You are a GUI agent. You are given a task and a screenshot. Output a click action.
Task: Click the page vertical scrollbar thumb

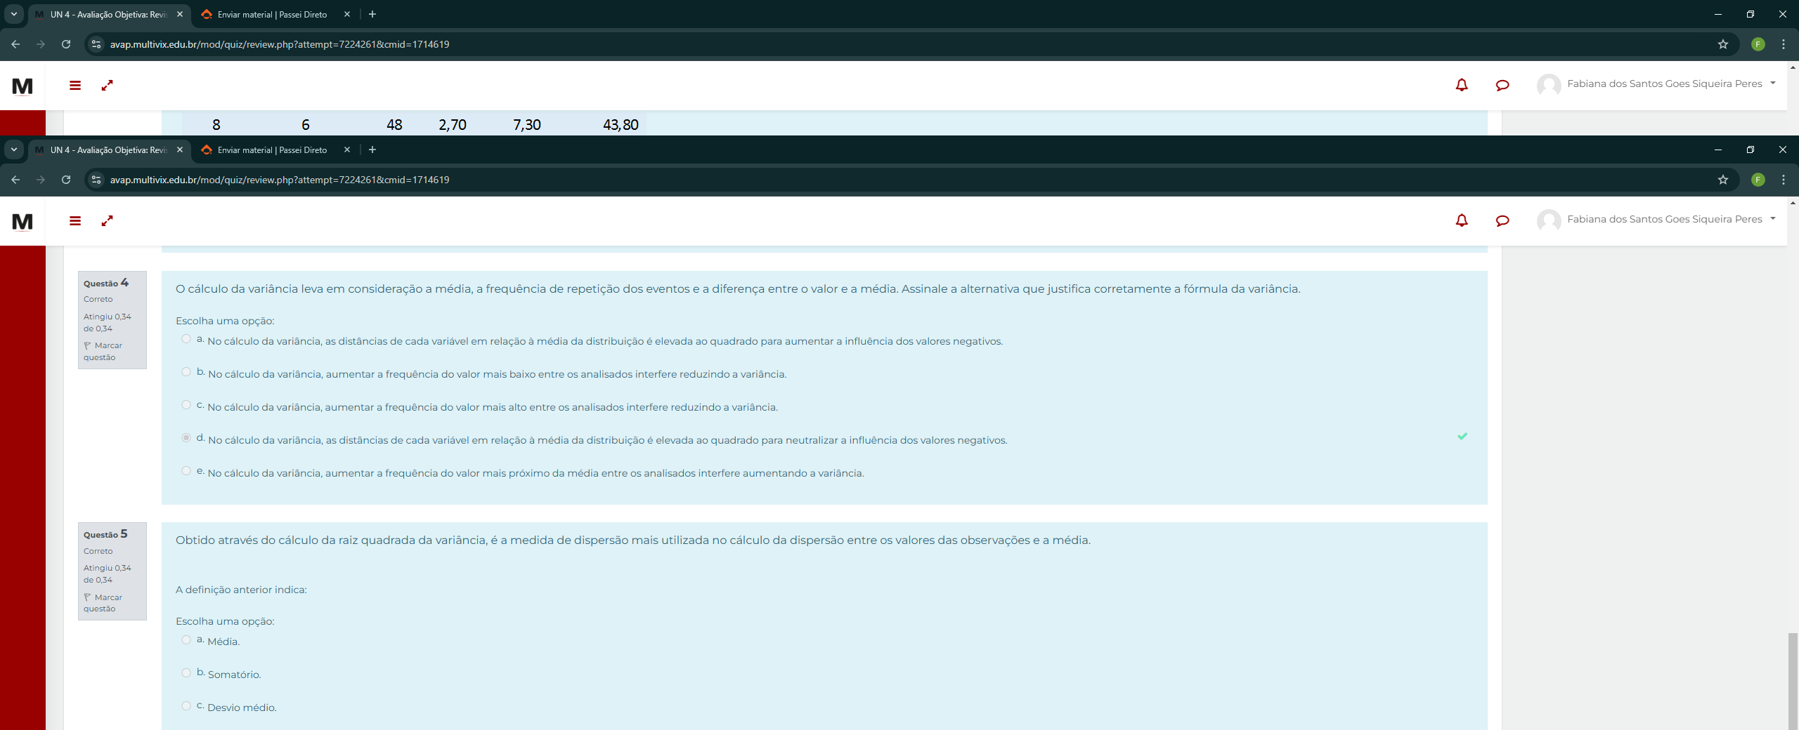(x=1793, y=679)
